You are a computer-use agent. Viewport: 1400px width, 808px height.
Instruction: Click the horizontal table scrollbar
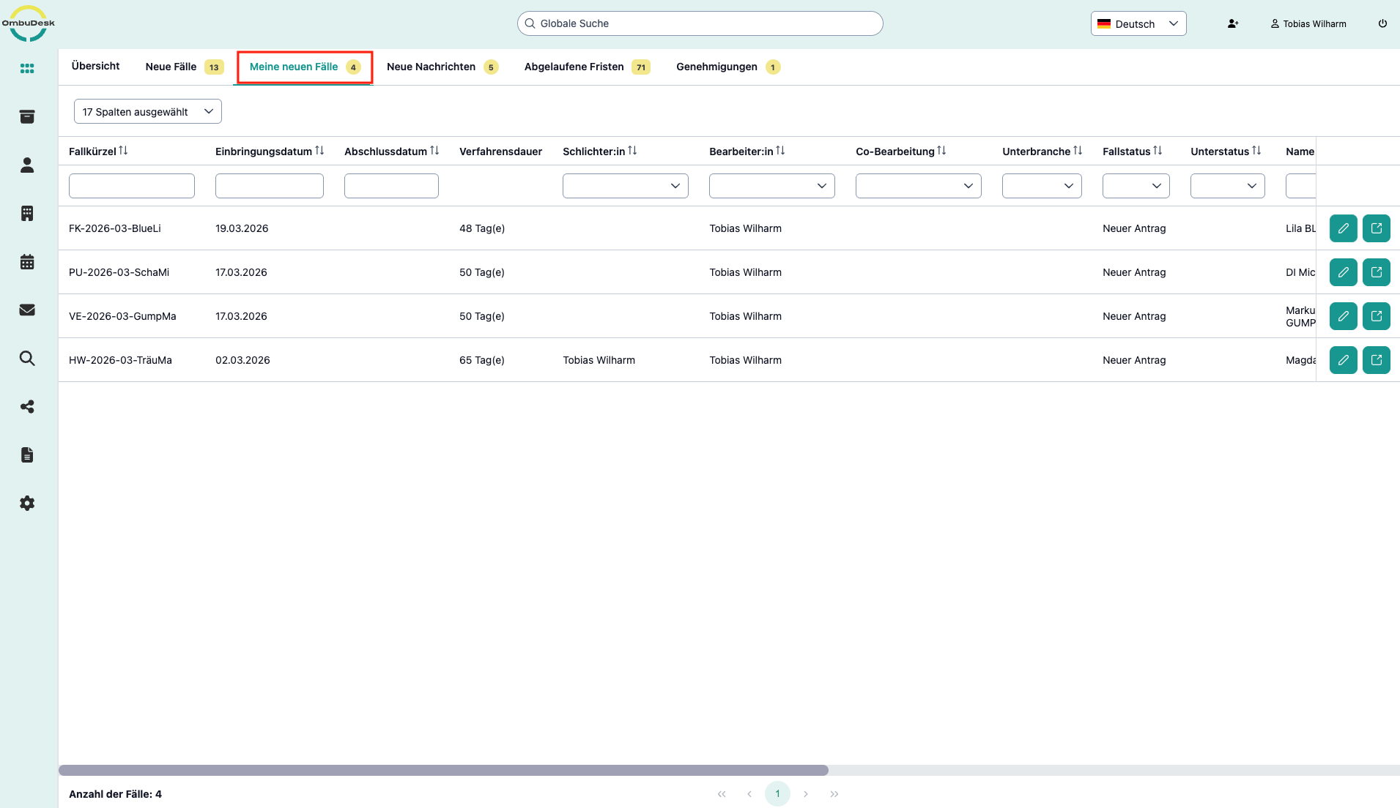coord(443,770)
